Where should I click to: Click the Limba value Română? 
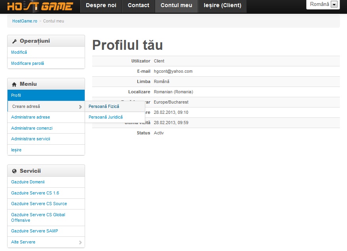(161, 81)
